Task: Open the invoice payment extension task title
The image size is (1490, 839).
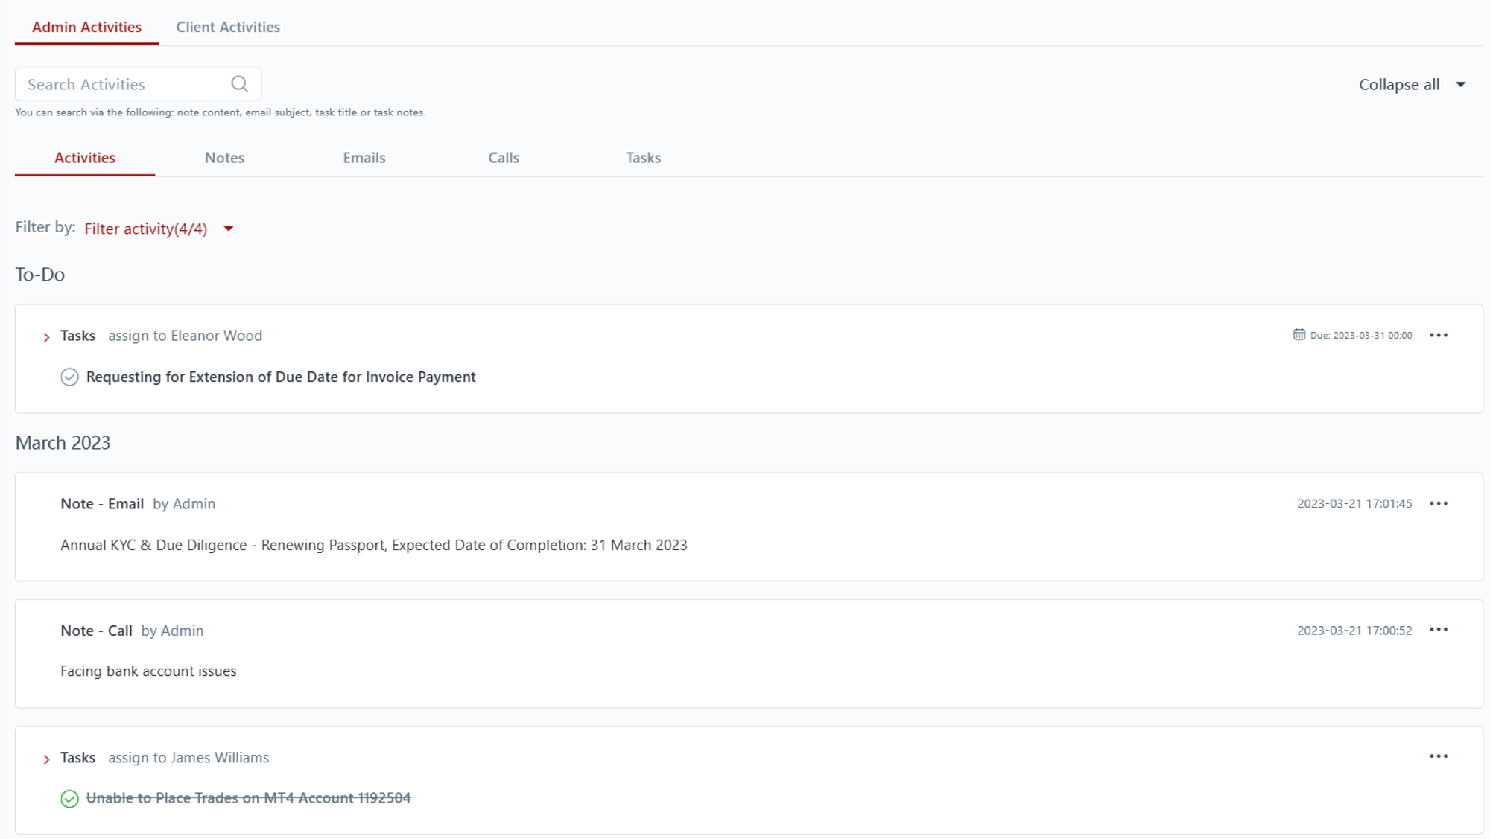Action: tap(281, 377)
